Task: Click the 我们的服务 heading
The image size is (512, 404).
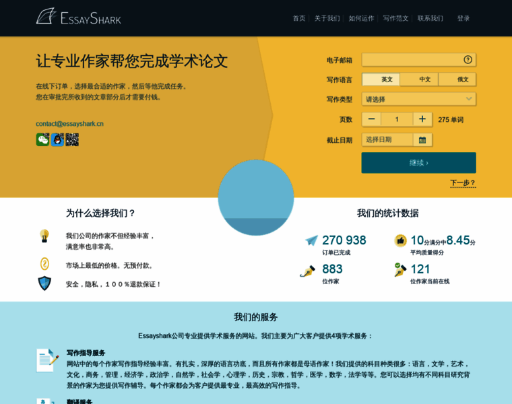Action: tap(256, 317)
